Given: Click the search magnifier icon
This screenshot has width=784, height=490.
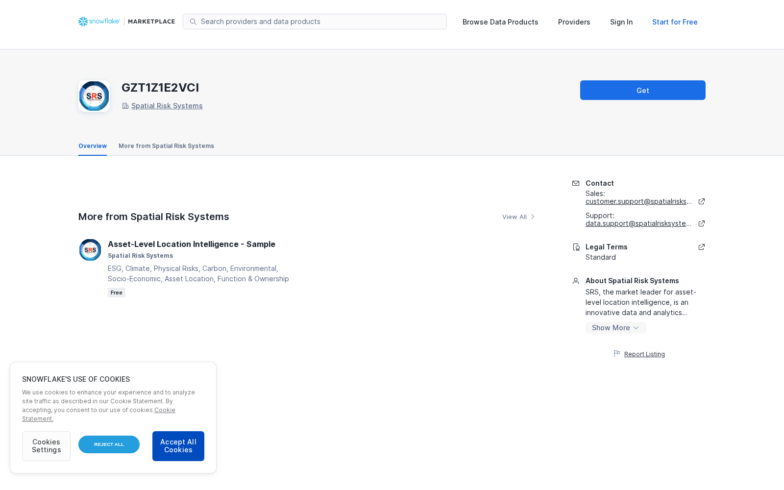Looking at the screenshot, I should click(193, 22).
